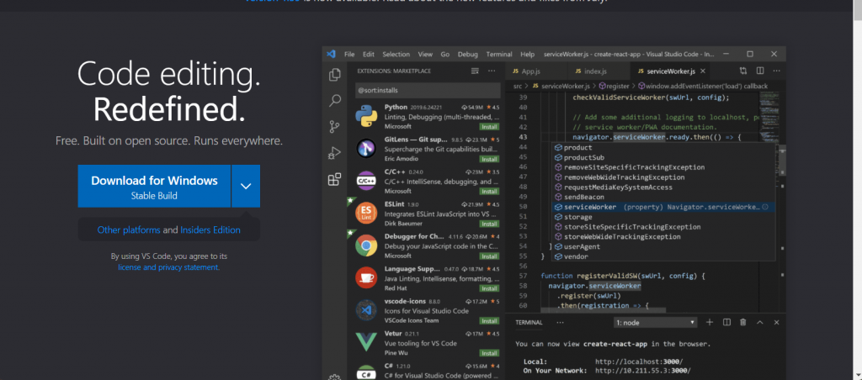Select the GitLens extension icon

[x=365, y=148]
